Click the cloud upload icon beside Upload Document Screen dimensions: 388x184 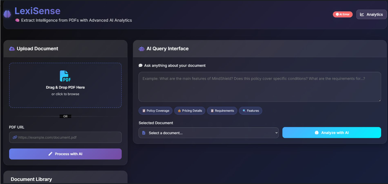(12, 49)
